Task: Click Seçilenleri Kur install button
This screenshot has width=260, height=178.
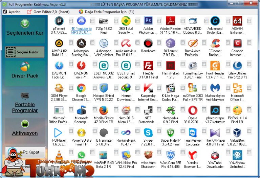Action: [x=25, y=31]
